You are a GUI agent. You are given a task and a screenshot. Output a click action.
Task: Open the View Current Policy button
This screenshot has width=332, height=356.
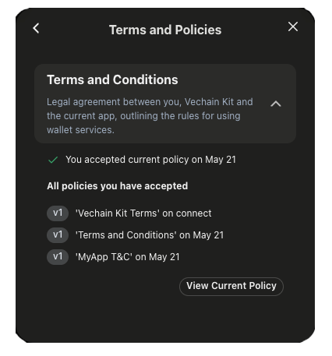point(231,286)
